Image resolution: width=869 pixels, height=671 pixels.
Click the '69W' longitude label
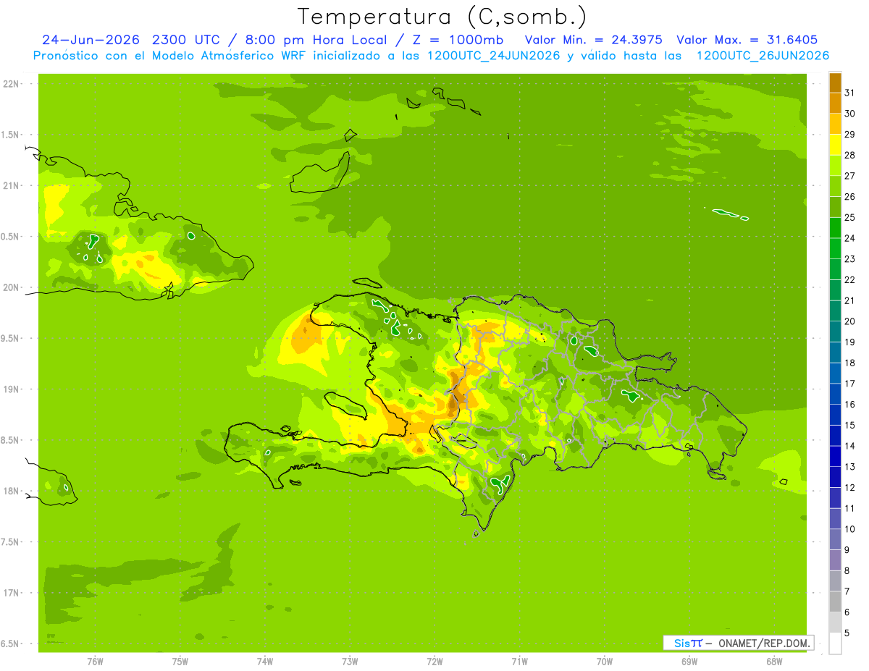(x=689, y=662)
